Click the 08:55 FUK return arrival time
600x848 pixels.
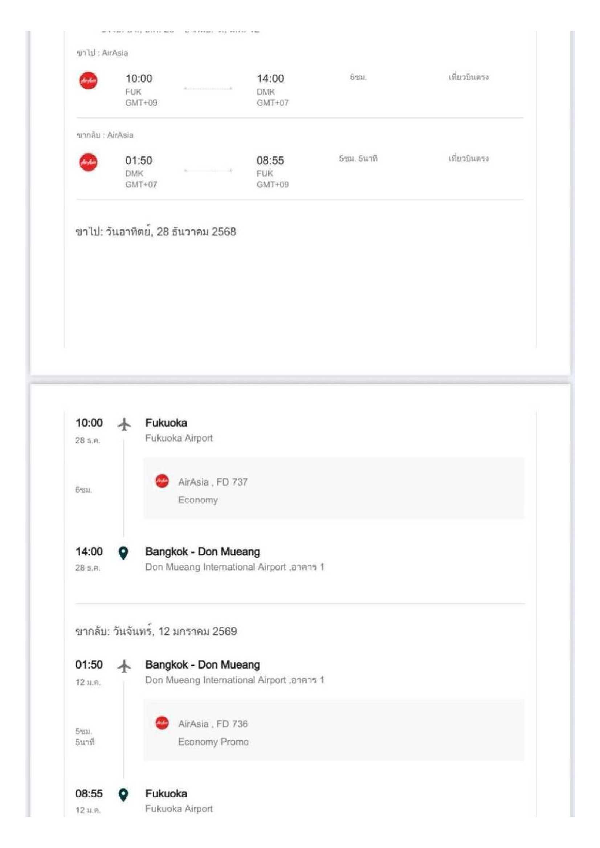pos(270,160)
